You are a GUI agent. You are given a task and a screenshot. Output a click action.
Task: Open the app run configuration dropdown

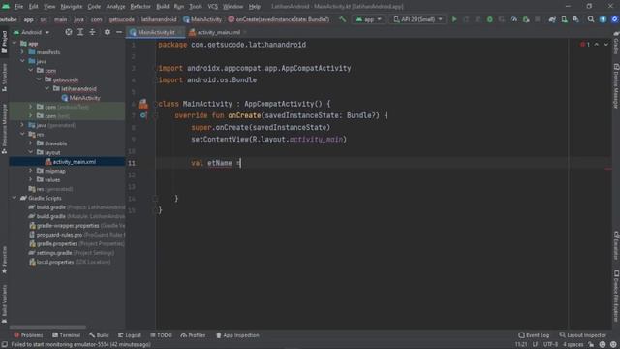[x=368, y=19]
